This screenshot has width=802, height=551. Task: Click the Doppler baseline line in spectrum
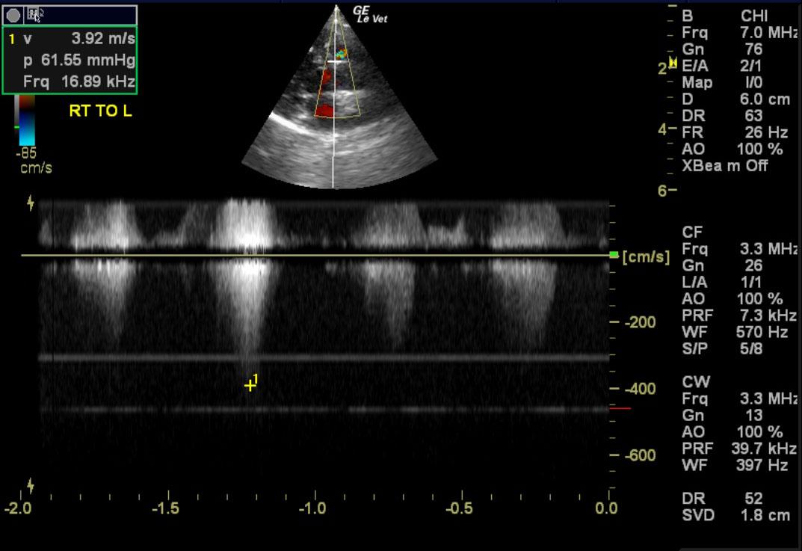(314, 256)
